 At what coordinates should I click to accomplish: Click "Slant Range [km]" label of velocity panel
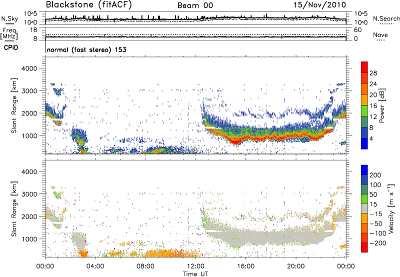pos(14,208)
